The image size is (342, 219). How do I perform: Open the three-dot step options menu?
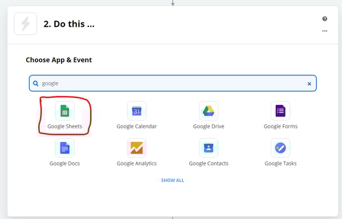pos(324,31)
